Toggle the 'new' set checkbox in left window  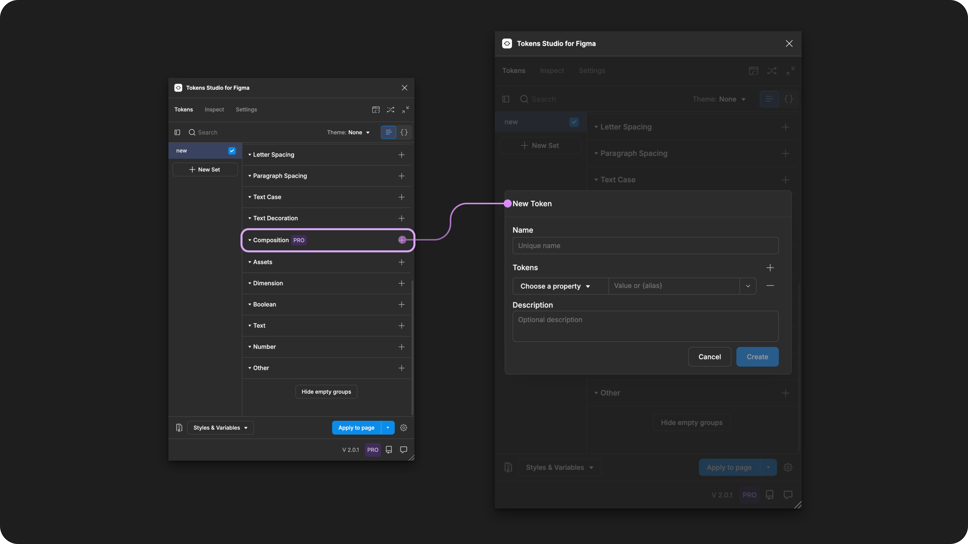click(x=232, y=151)
